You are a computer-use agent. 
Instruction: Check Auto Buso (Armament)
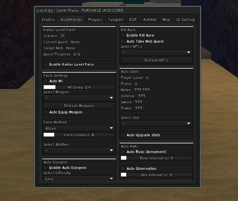coord(123,152)
